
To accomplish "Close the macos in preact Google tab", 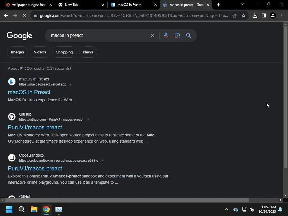I will click(208, 5).
